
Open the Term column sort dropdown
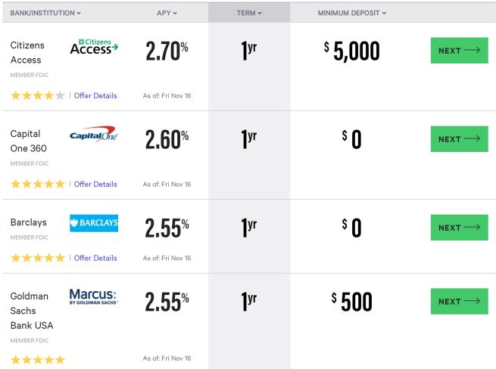coord(249,13)
